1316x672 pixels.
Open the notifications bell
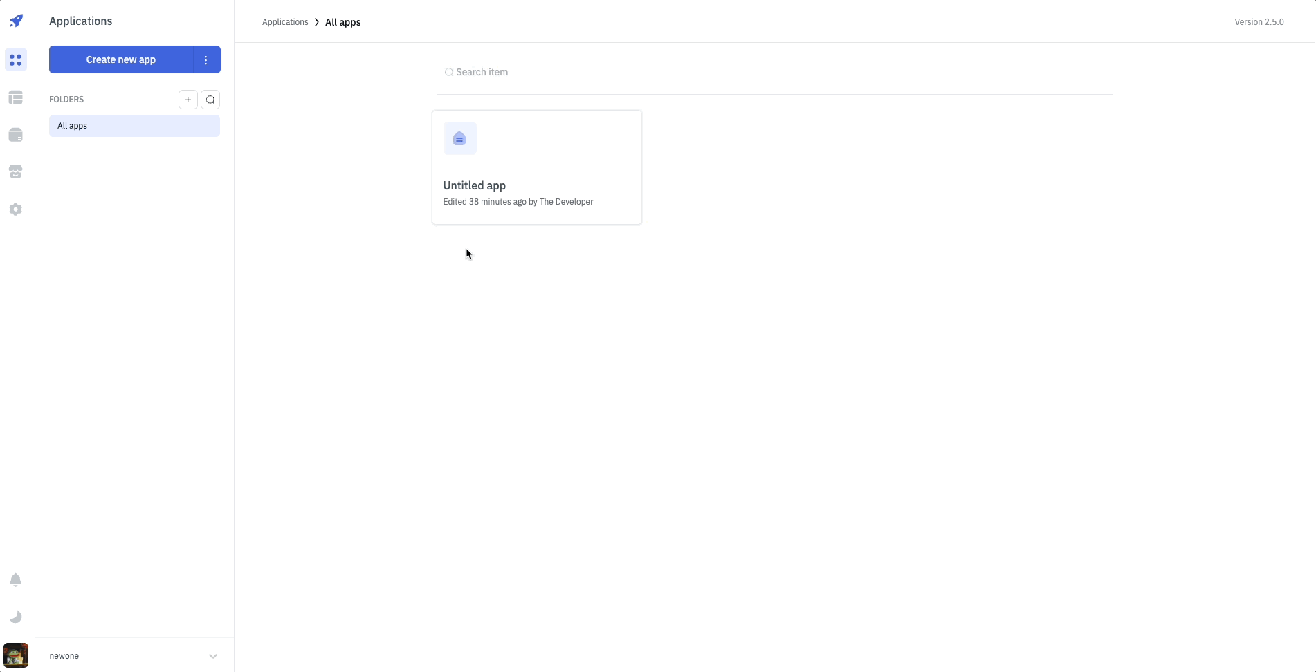pyautogui.click(x=16, y=579)
